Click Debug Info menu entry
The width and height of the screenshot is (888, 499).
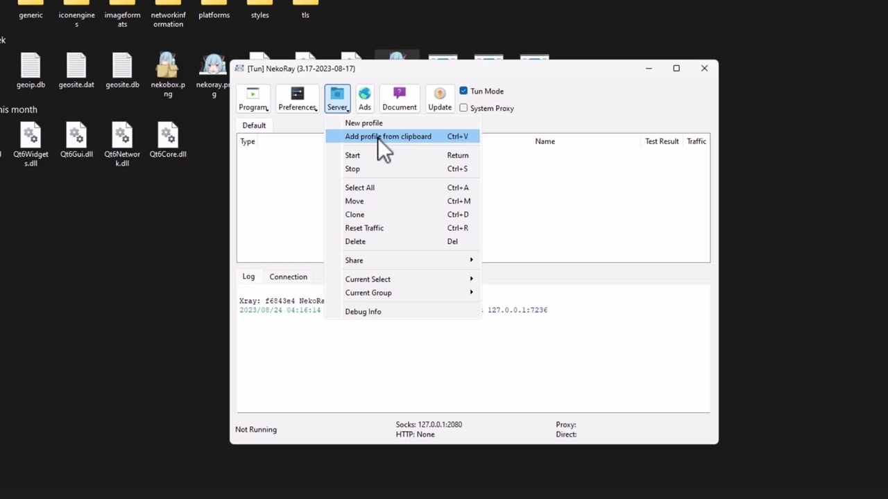[363, 312]
